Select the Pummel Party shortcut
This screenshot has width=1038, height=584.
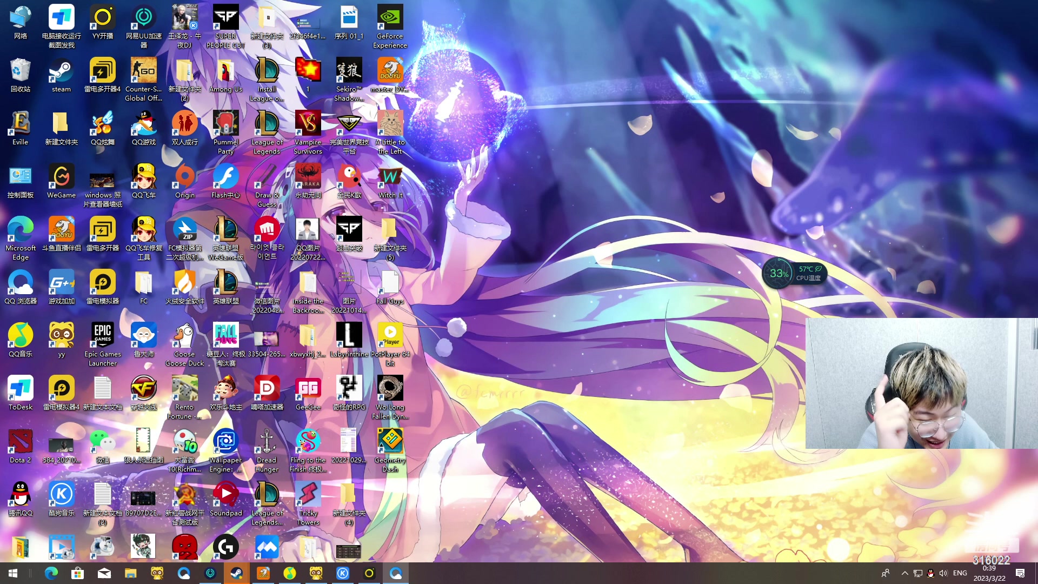tap(225, 133)
